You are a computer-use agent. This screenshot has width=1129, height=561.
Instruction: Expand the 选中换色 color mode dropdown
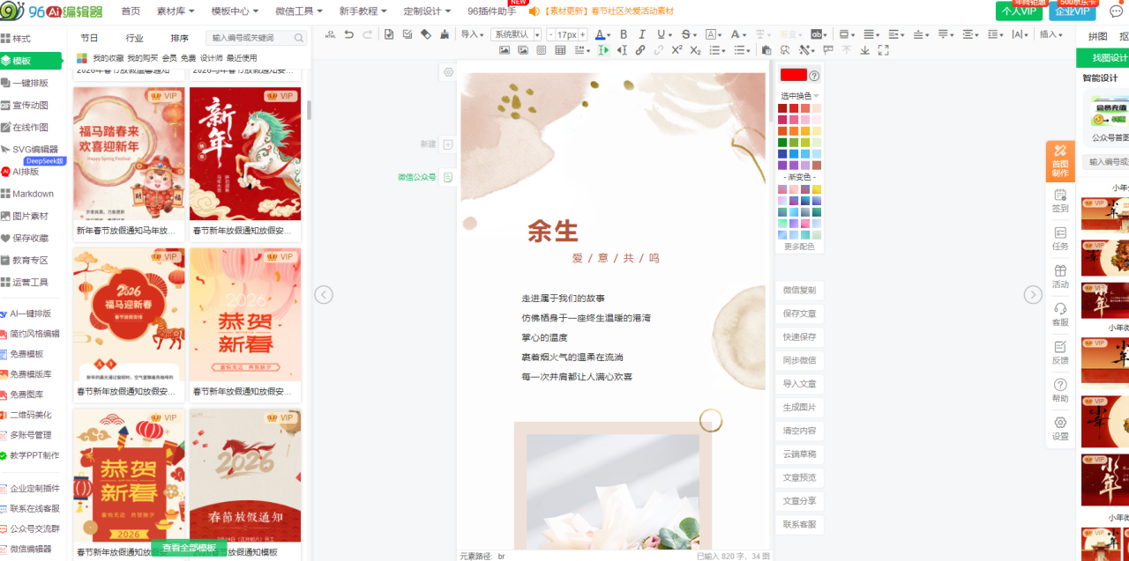pos(799,95)
